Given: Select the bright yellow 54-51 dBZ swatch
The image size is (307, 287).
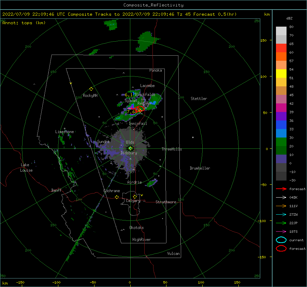Looking at the screenshot, I should click(281, 74).
